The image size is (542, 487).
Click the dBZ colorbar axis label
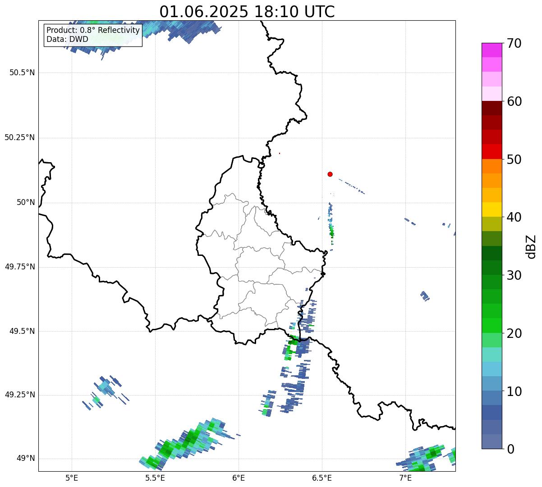click(531, 246)
